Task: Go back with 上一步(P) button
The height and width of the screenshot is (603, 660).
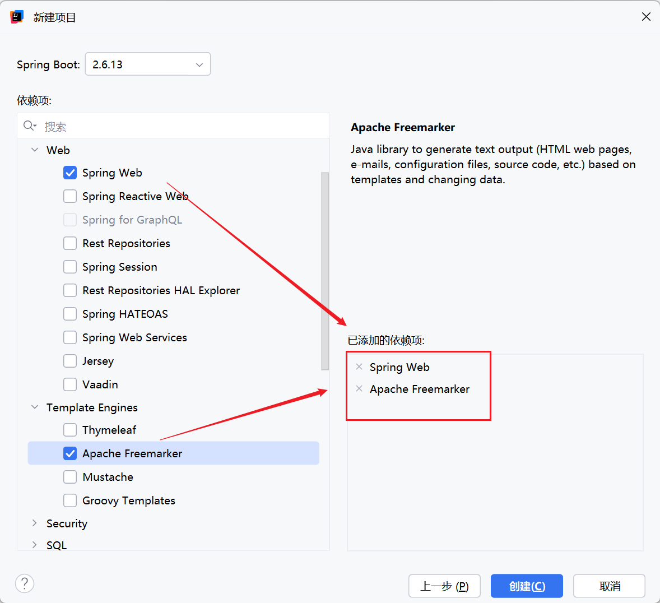Action: (444, 586)
